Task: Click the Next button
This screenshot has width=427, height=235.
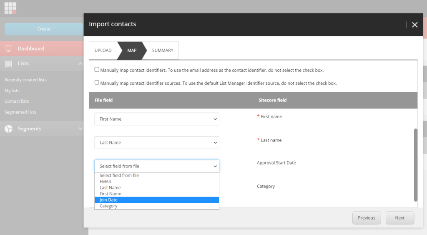Action: [399, 218]
